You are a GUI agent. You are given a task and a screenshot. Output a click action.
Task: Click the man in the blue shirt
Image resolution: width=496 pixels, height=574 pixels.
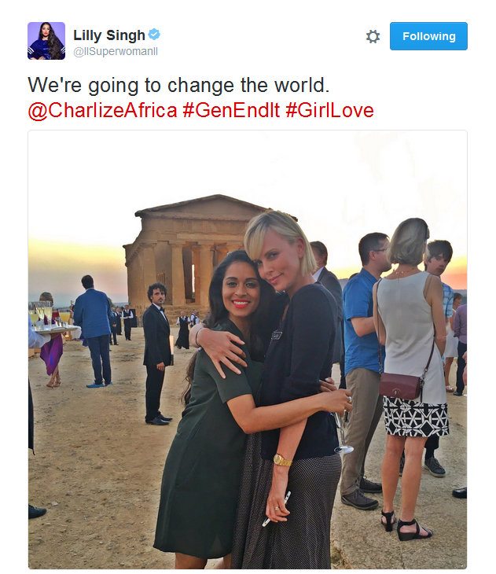coord(363,370)
